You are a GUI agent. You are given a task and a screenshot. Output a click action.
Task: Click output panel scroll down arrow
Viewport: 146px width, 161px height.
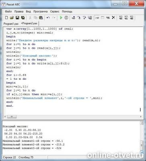(x=142, y=152)
